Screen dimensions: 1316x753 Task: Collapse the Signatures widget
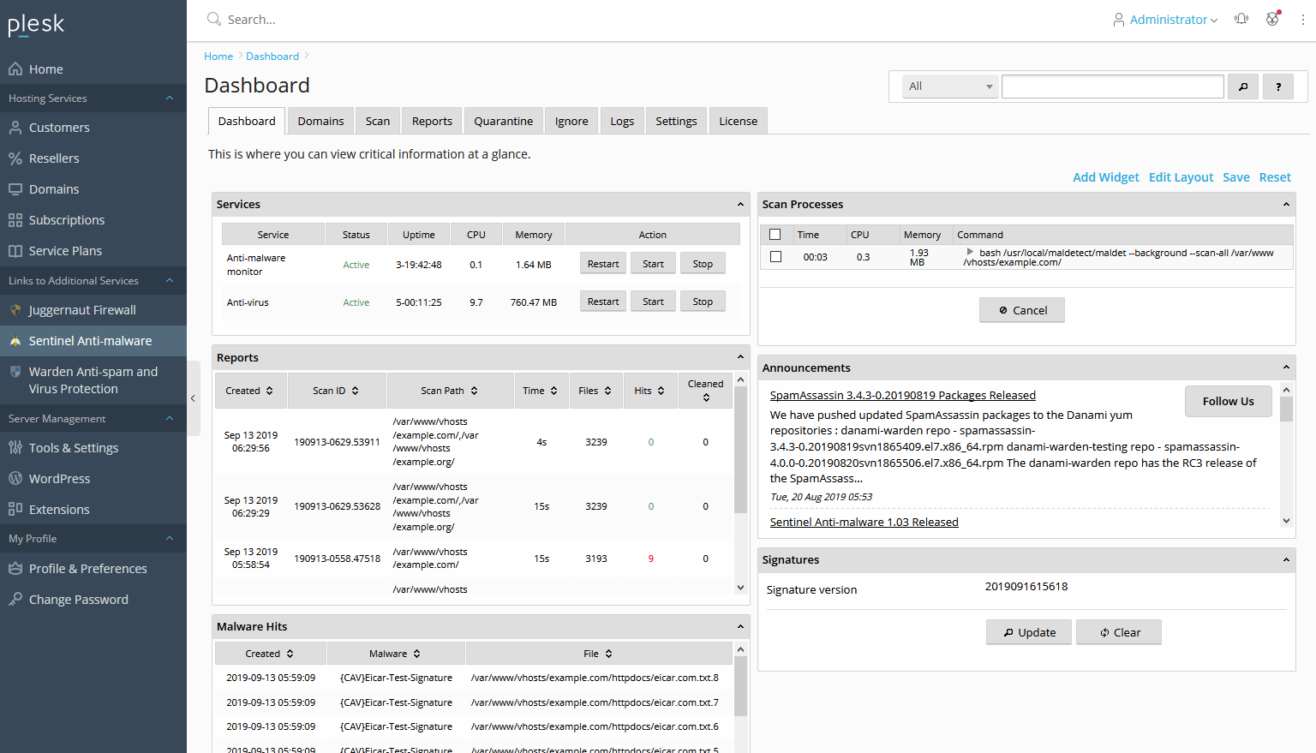1286,560
